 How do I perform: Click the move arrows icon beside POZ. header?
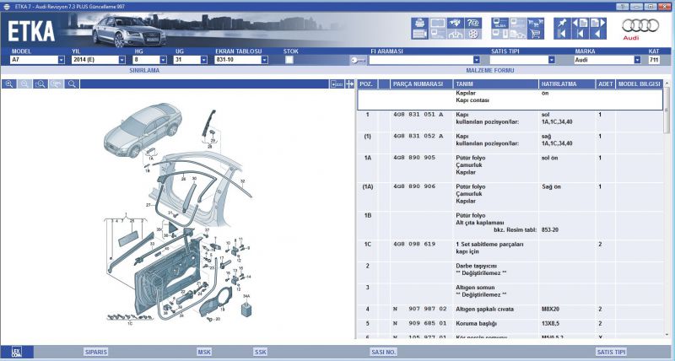349,84
